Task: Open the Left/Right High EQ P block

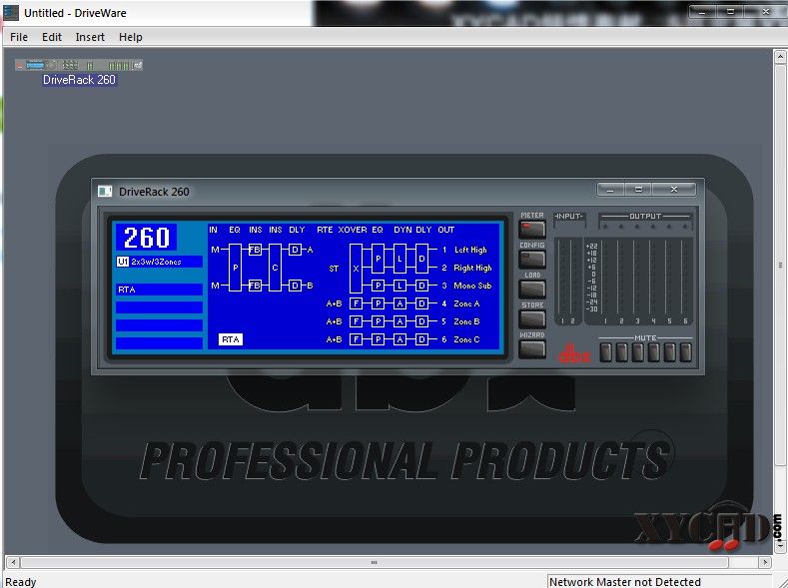Action: pos(378,259)
